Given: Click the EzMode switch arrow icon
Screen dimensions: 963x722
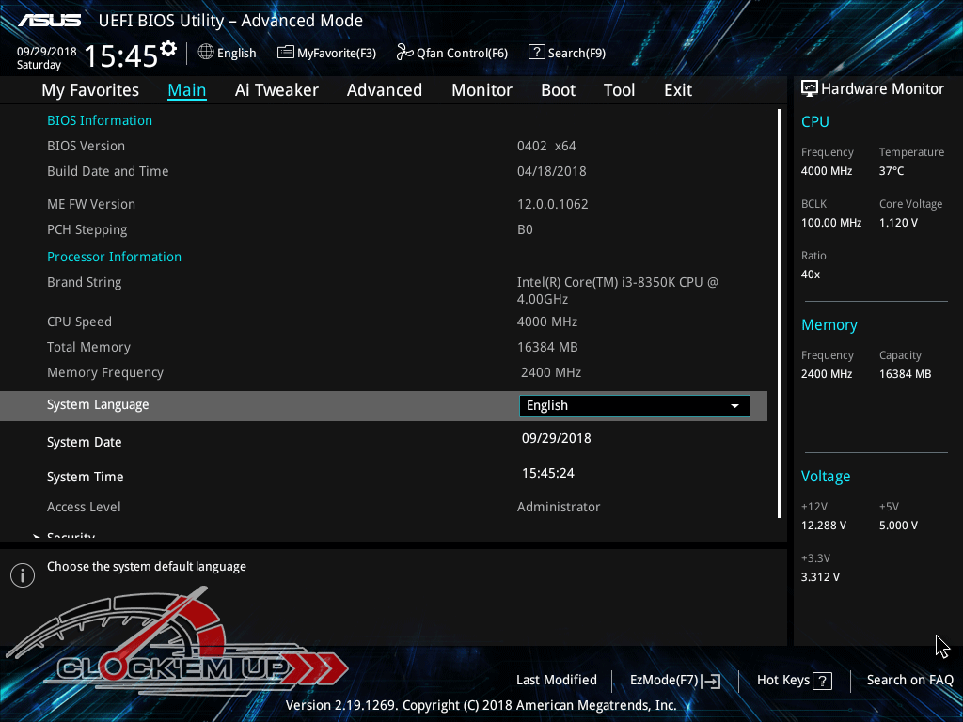Looking at the screenshot, I should (x=711, y=681).
